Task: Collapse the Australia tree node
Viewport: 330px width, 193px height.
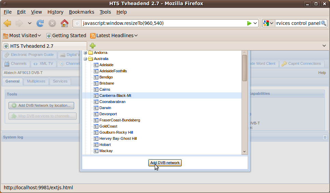Action: click(85, 59)
